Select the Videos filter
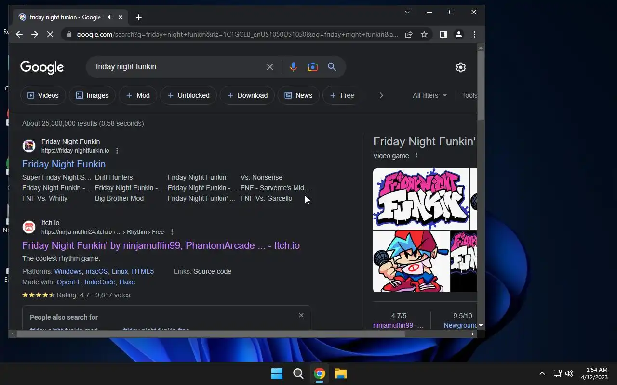Image resolution: width=617 pixels, height=385 pixels. tap(43, 95)
